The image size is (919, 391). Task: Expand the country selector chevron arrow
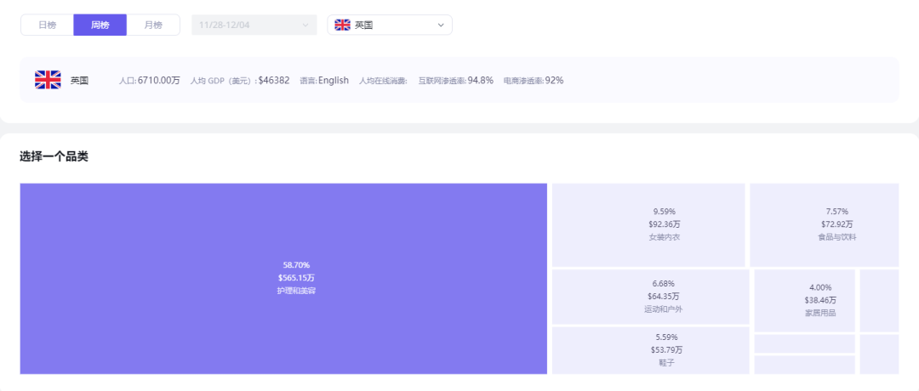click(441, 25)
